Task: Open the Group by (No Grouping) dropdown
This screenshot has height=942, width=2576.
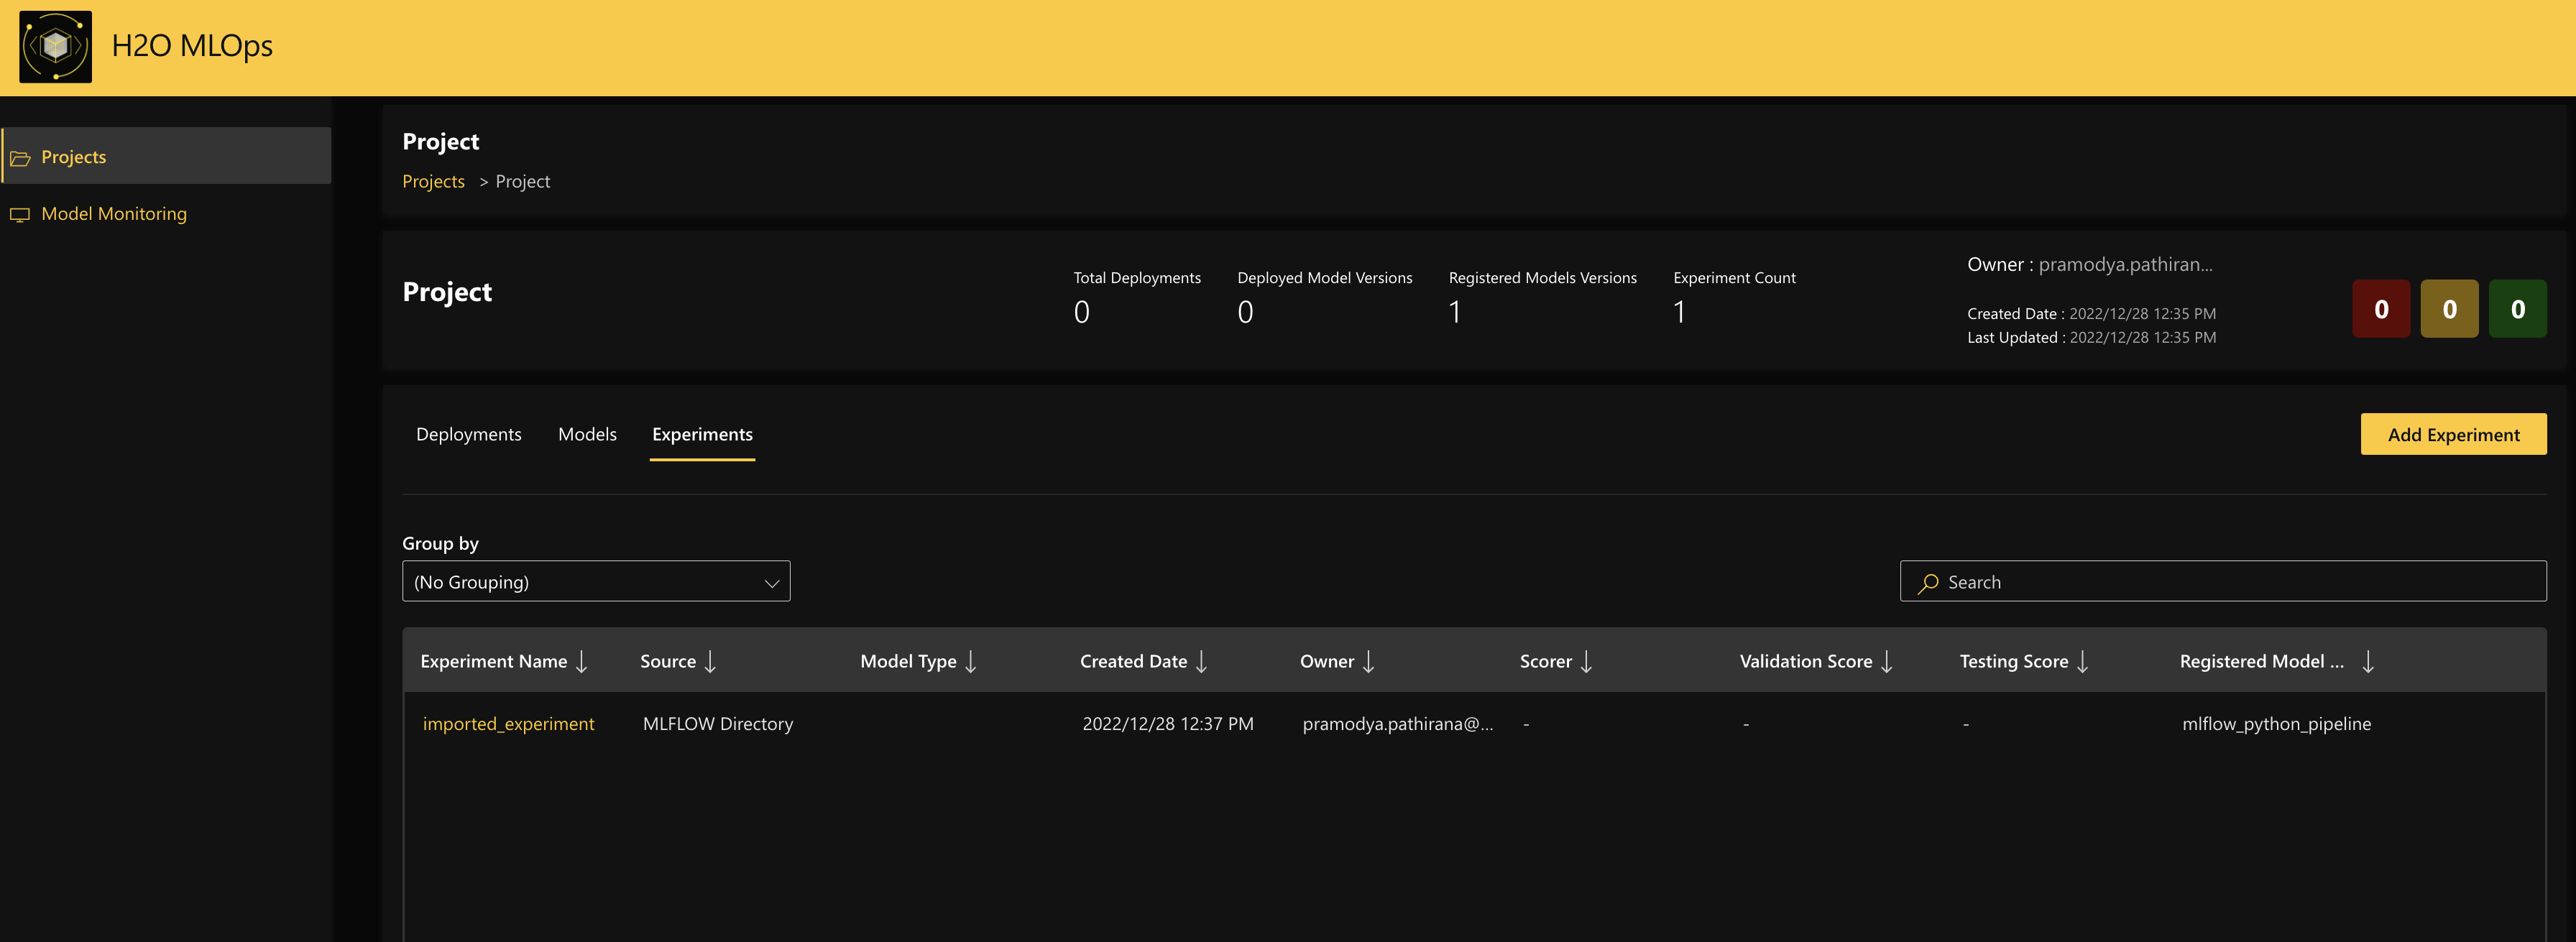Action: tap(596, 581)
